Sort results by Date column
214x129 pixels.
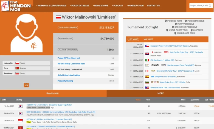(4, 100)
